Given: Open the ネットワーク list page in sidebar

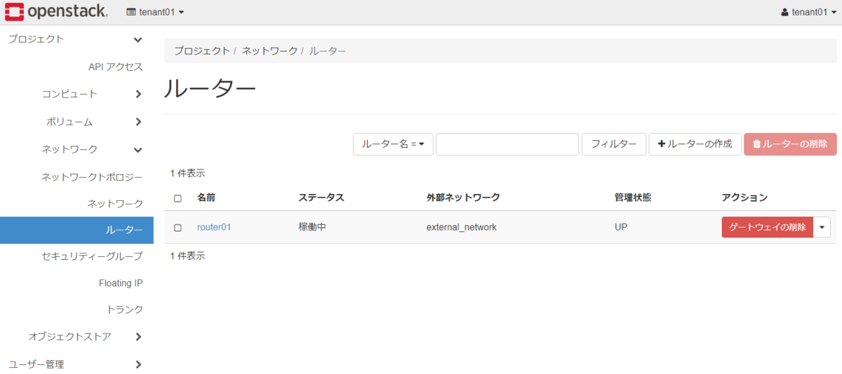Looking at the screenshot, I should point(115,203).
